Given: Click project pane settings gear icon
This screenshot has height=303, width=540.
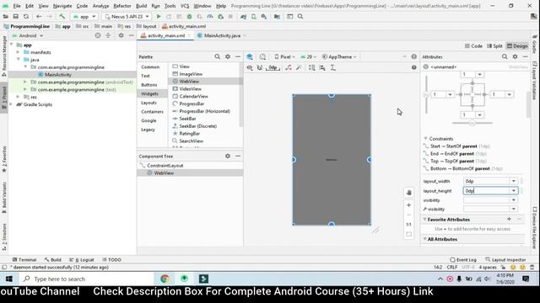Looking at the screenshot, I should pyautogui.click(x=121, y=35).
